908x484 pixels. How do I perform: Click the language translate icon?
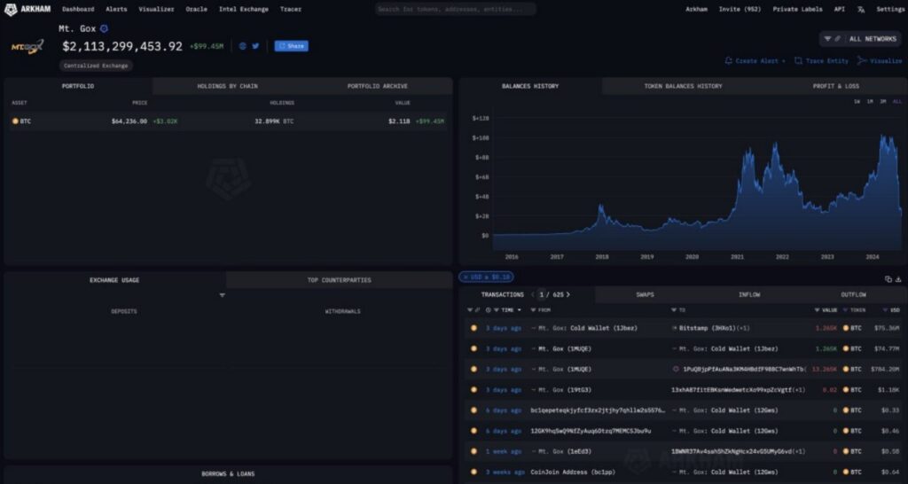click(861, 9)
